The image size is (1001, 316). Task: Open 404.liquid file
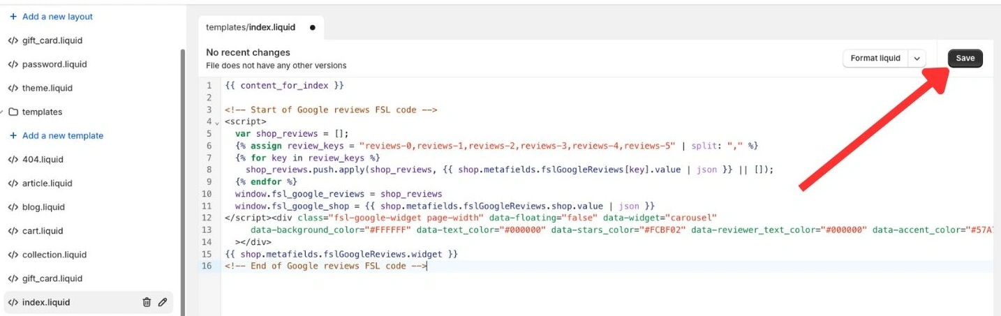coord(43,160)
